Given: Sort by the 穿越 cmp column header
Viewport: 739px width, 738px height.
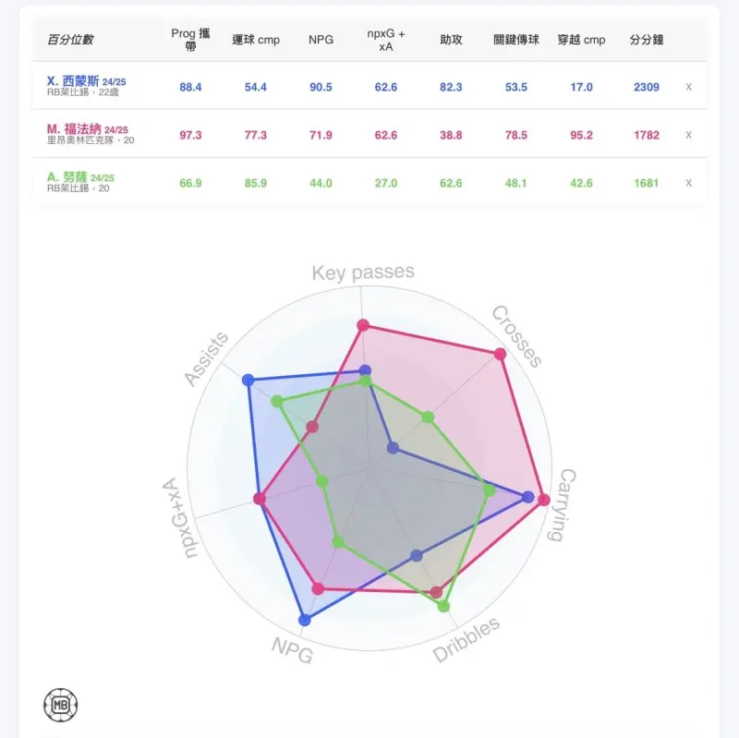Looking at the screenshot, I should point(581,40).
